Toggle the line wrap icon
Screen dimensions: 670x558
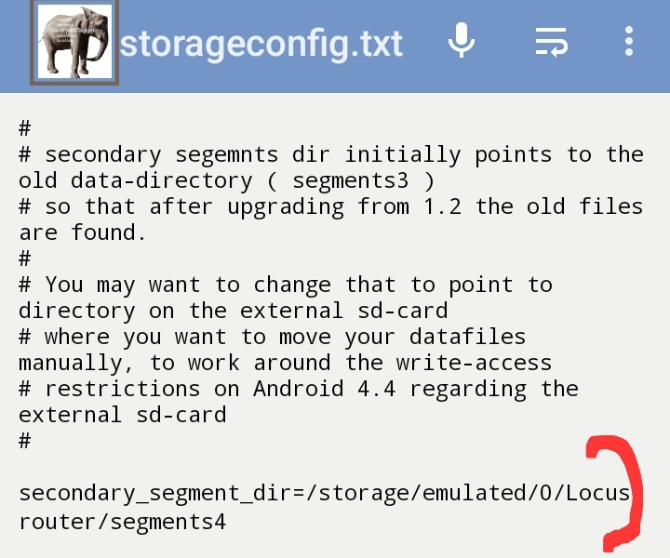tap(551, 42)
